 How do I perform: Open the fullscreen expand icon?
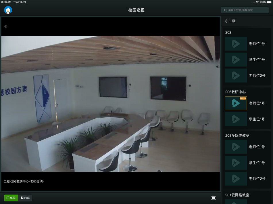[x=214, y=198]
